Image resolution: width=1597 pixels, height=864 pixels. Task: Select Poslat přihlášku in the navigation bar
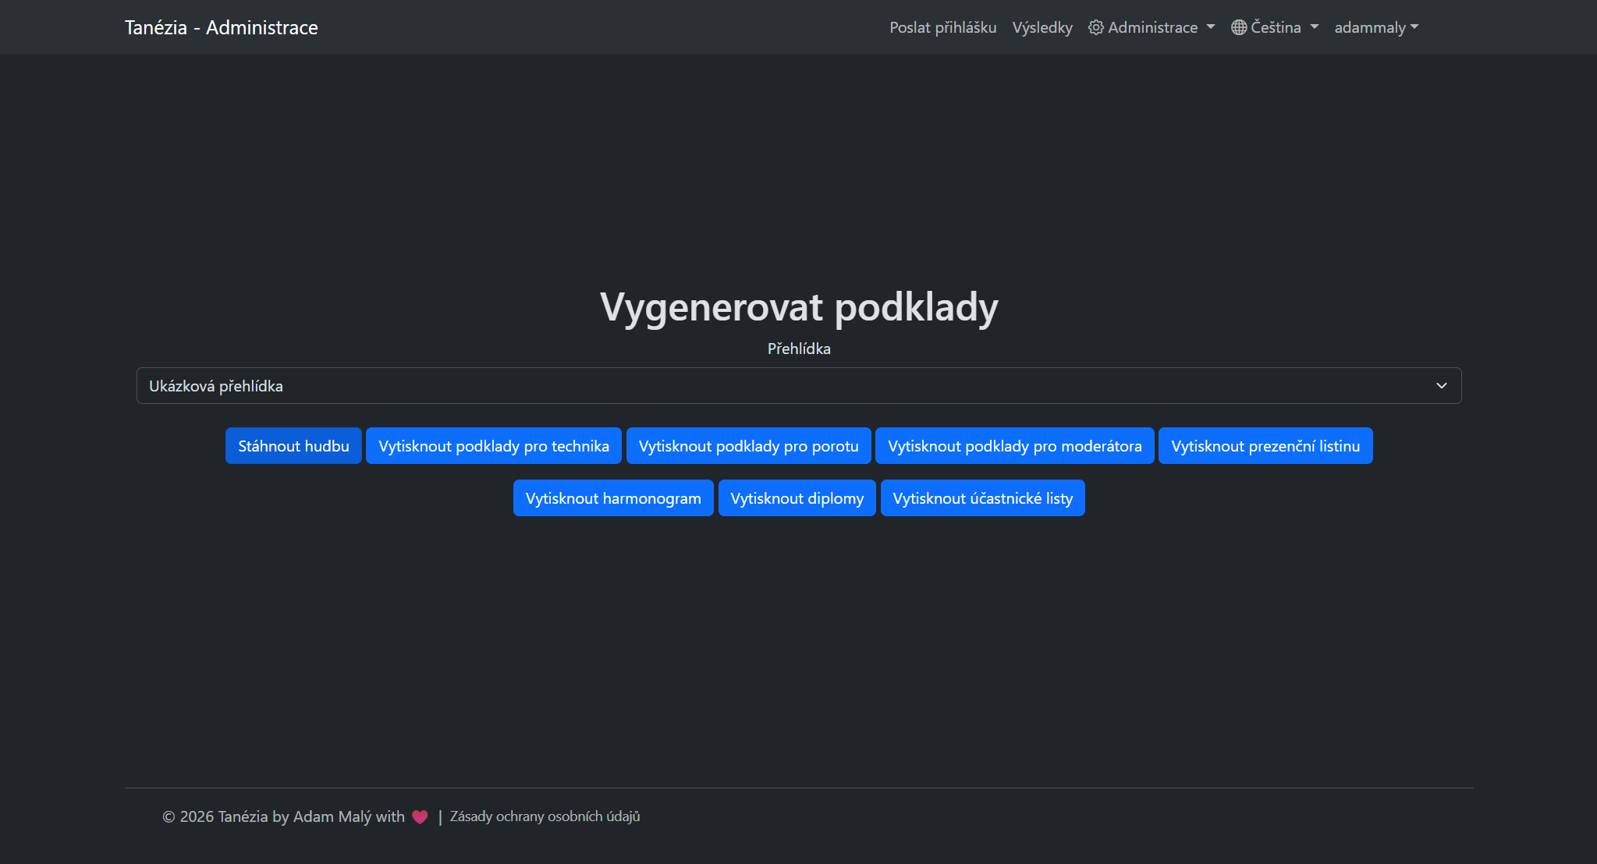click(x=942, y=27)
